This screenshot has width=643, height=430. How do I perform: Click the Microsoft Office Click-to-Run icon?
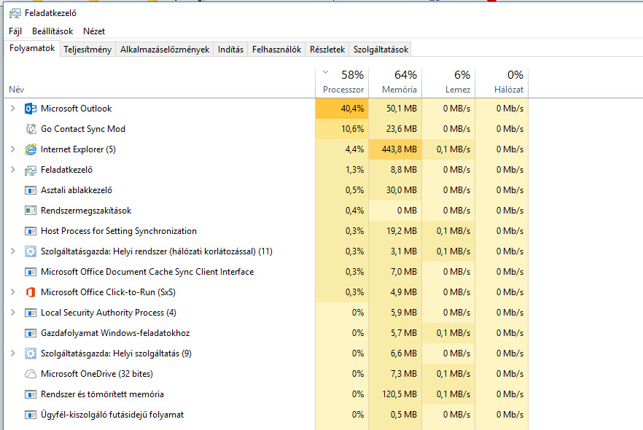point(31,292)
